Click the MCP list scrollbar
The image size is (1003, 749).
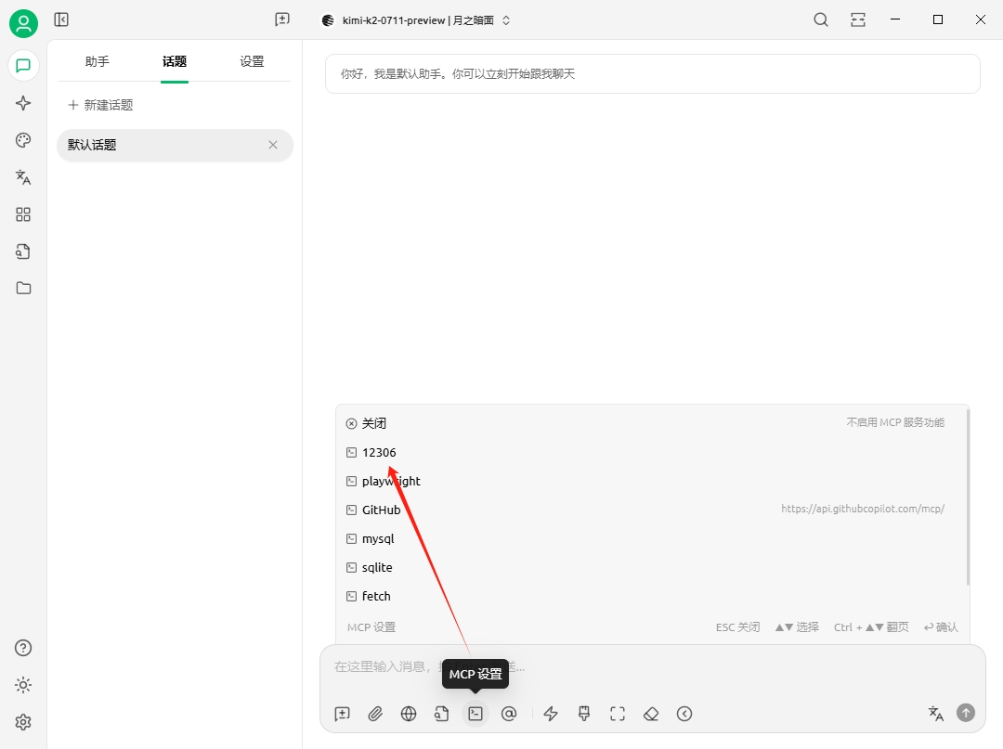(968, 497)
